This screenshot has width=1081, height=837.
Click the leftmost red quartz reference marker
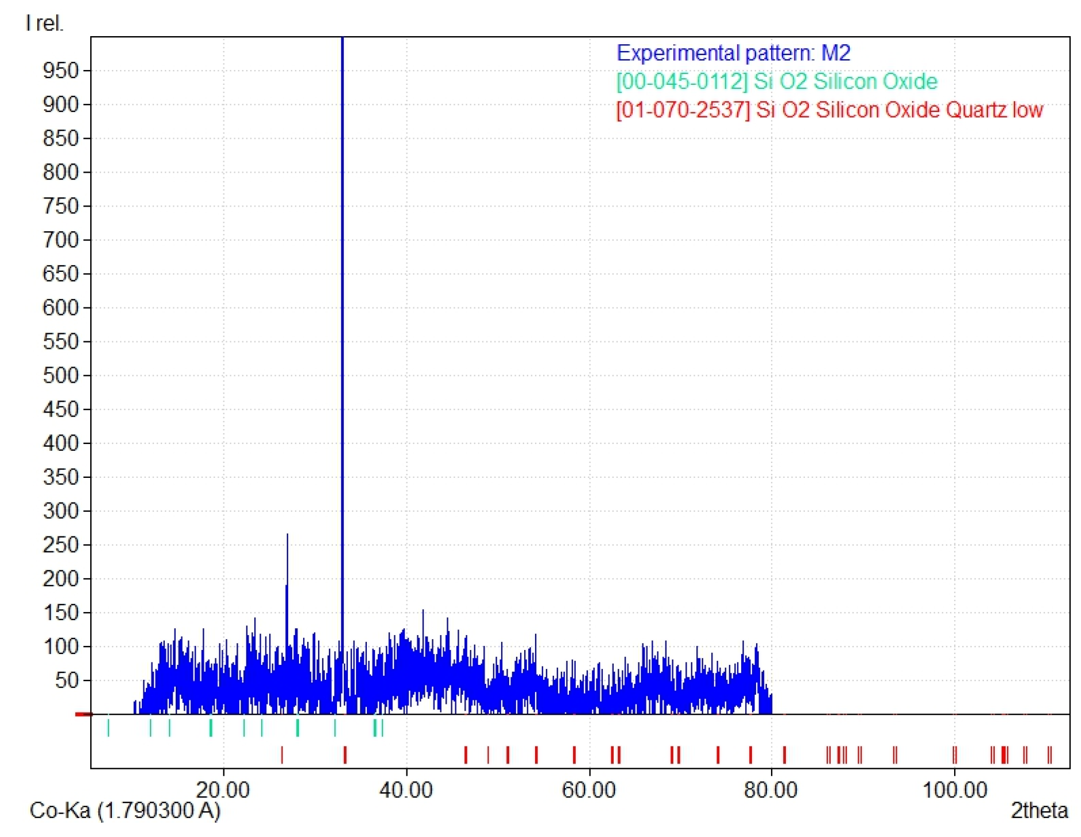(x=282, y=754)
